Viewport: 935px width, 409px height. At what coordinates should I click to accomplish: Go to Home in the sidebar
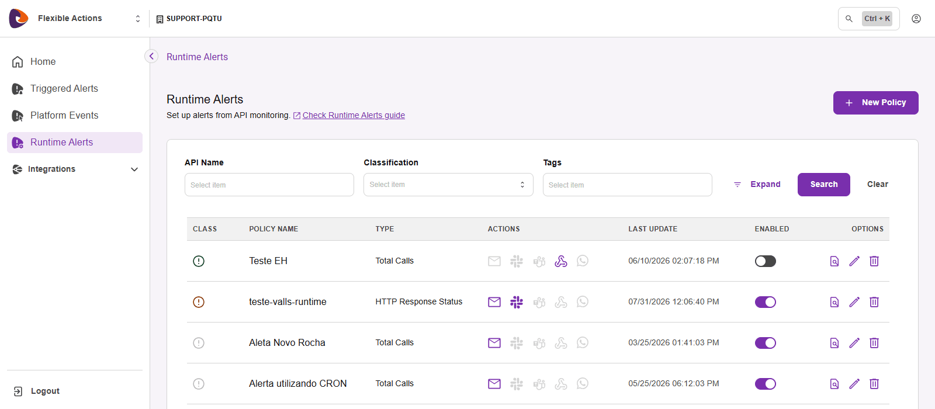click(75, 62)
